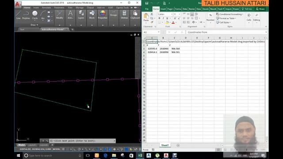Click the Windows Start button

pos(19,155)
